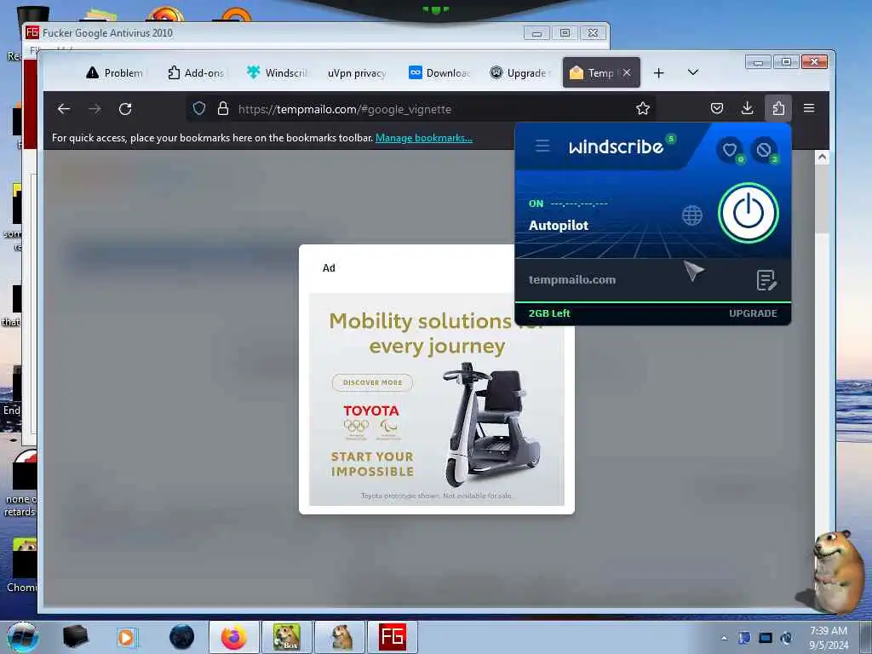Switch to the uVpn privacy tab
Image resolution: width=872 pixels, height=654 pixels.
(357, 73)
